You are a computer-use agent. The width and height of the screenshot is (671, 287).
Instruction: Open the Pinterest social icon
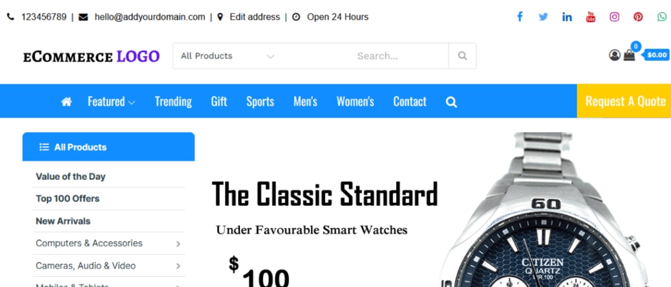click(x=638, y=17)
